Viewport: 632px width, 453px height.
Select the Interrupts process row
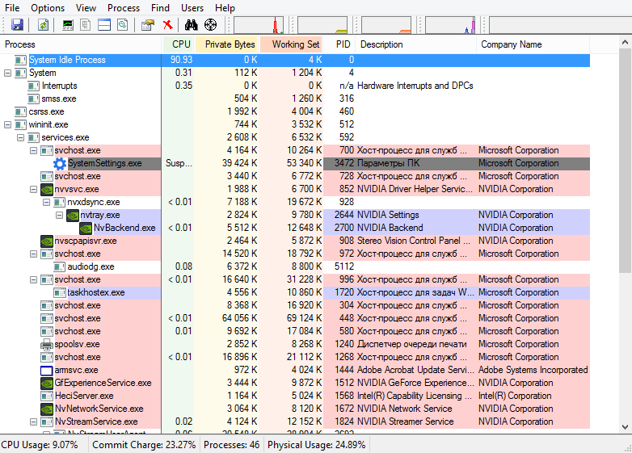(295, 86)
